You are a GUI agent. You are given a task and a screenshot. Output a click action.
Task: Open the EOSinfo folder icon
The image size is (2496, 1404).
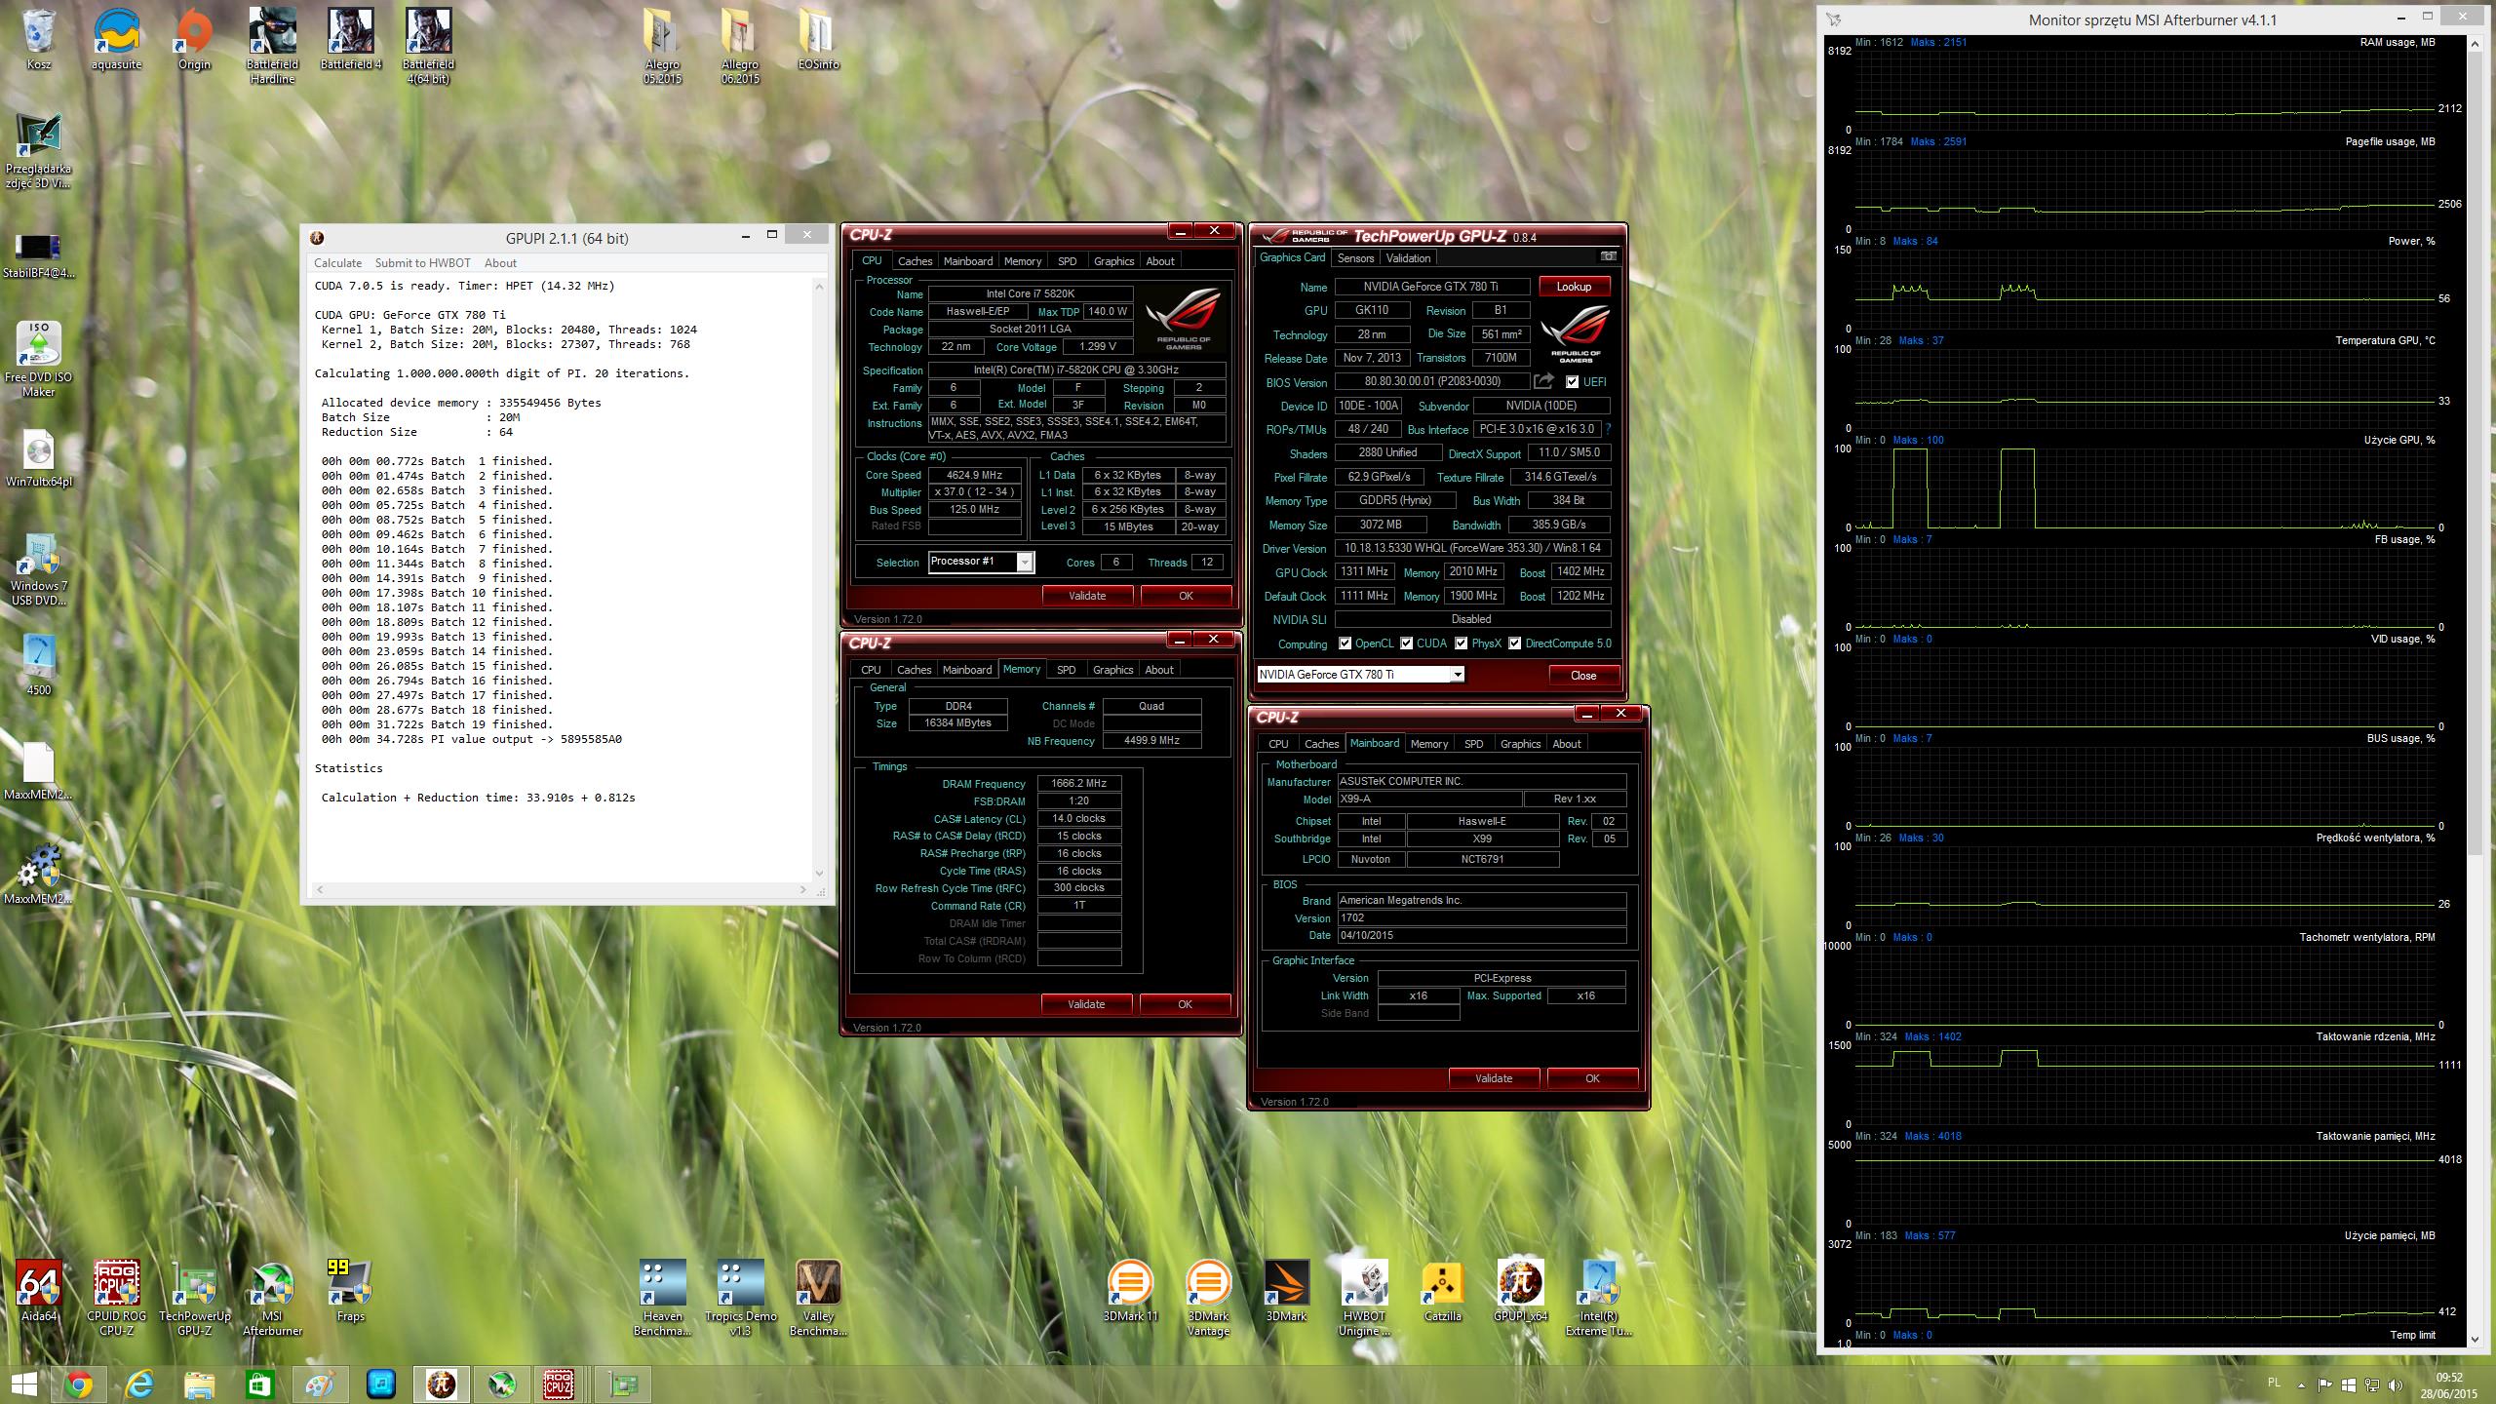tap(818, 41)
